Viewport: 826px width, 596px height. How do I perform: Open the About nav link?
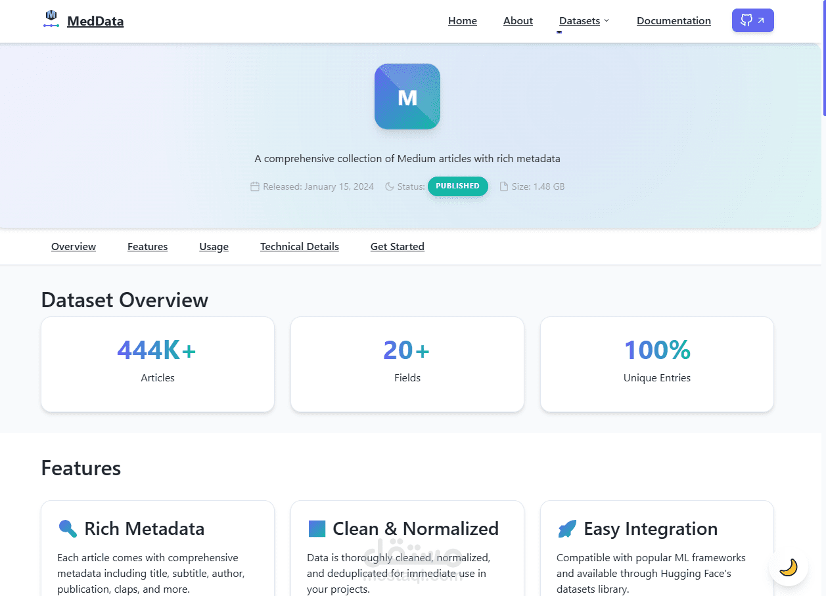(x=518, y=21)
